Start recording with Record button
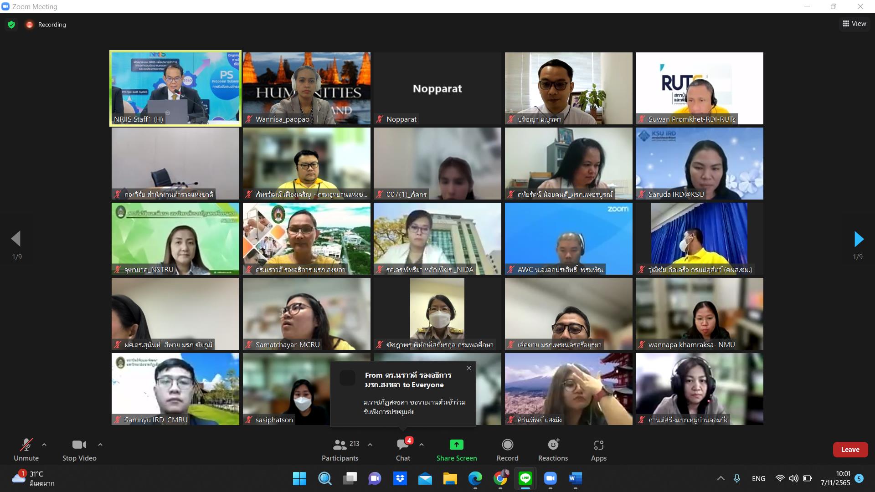This screenshot has height=492, width=875. 507,450
